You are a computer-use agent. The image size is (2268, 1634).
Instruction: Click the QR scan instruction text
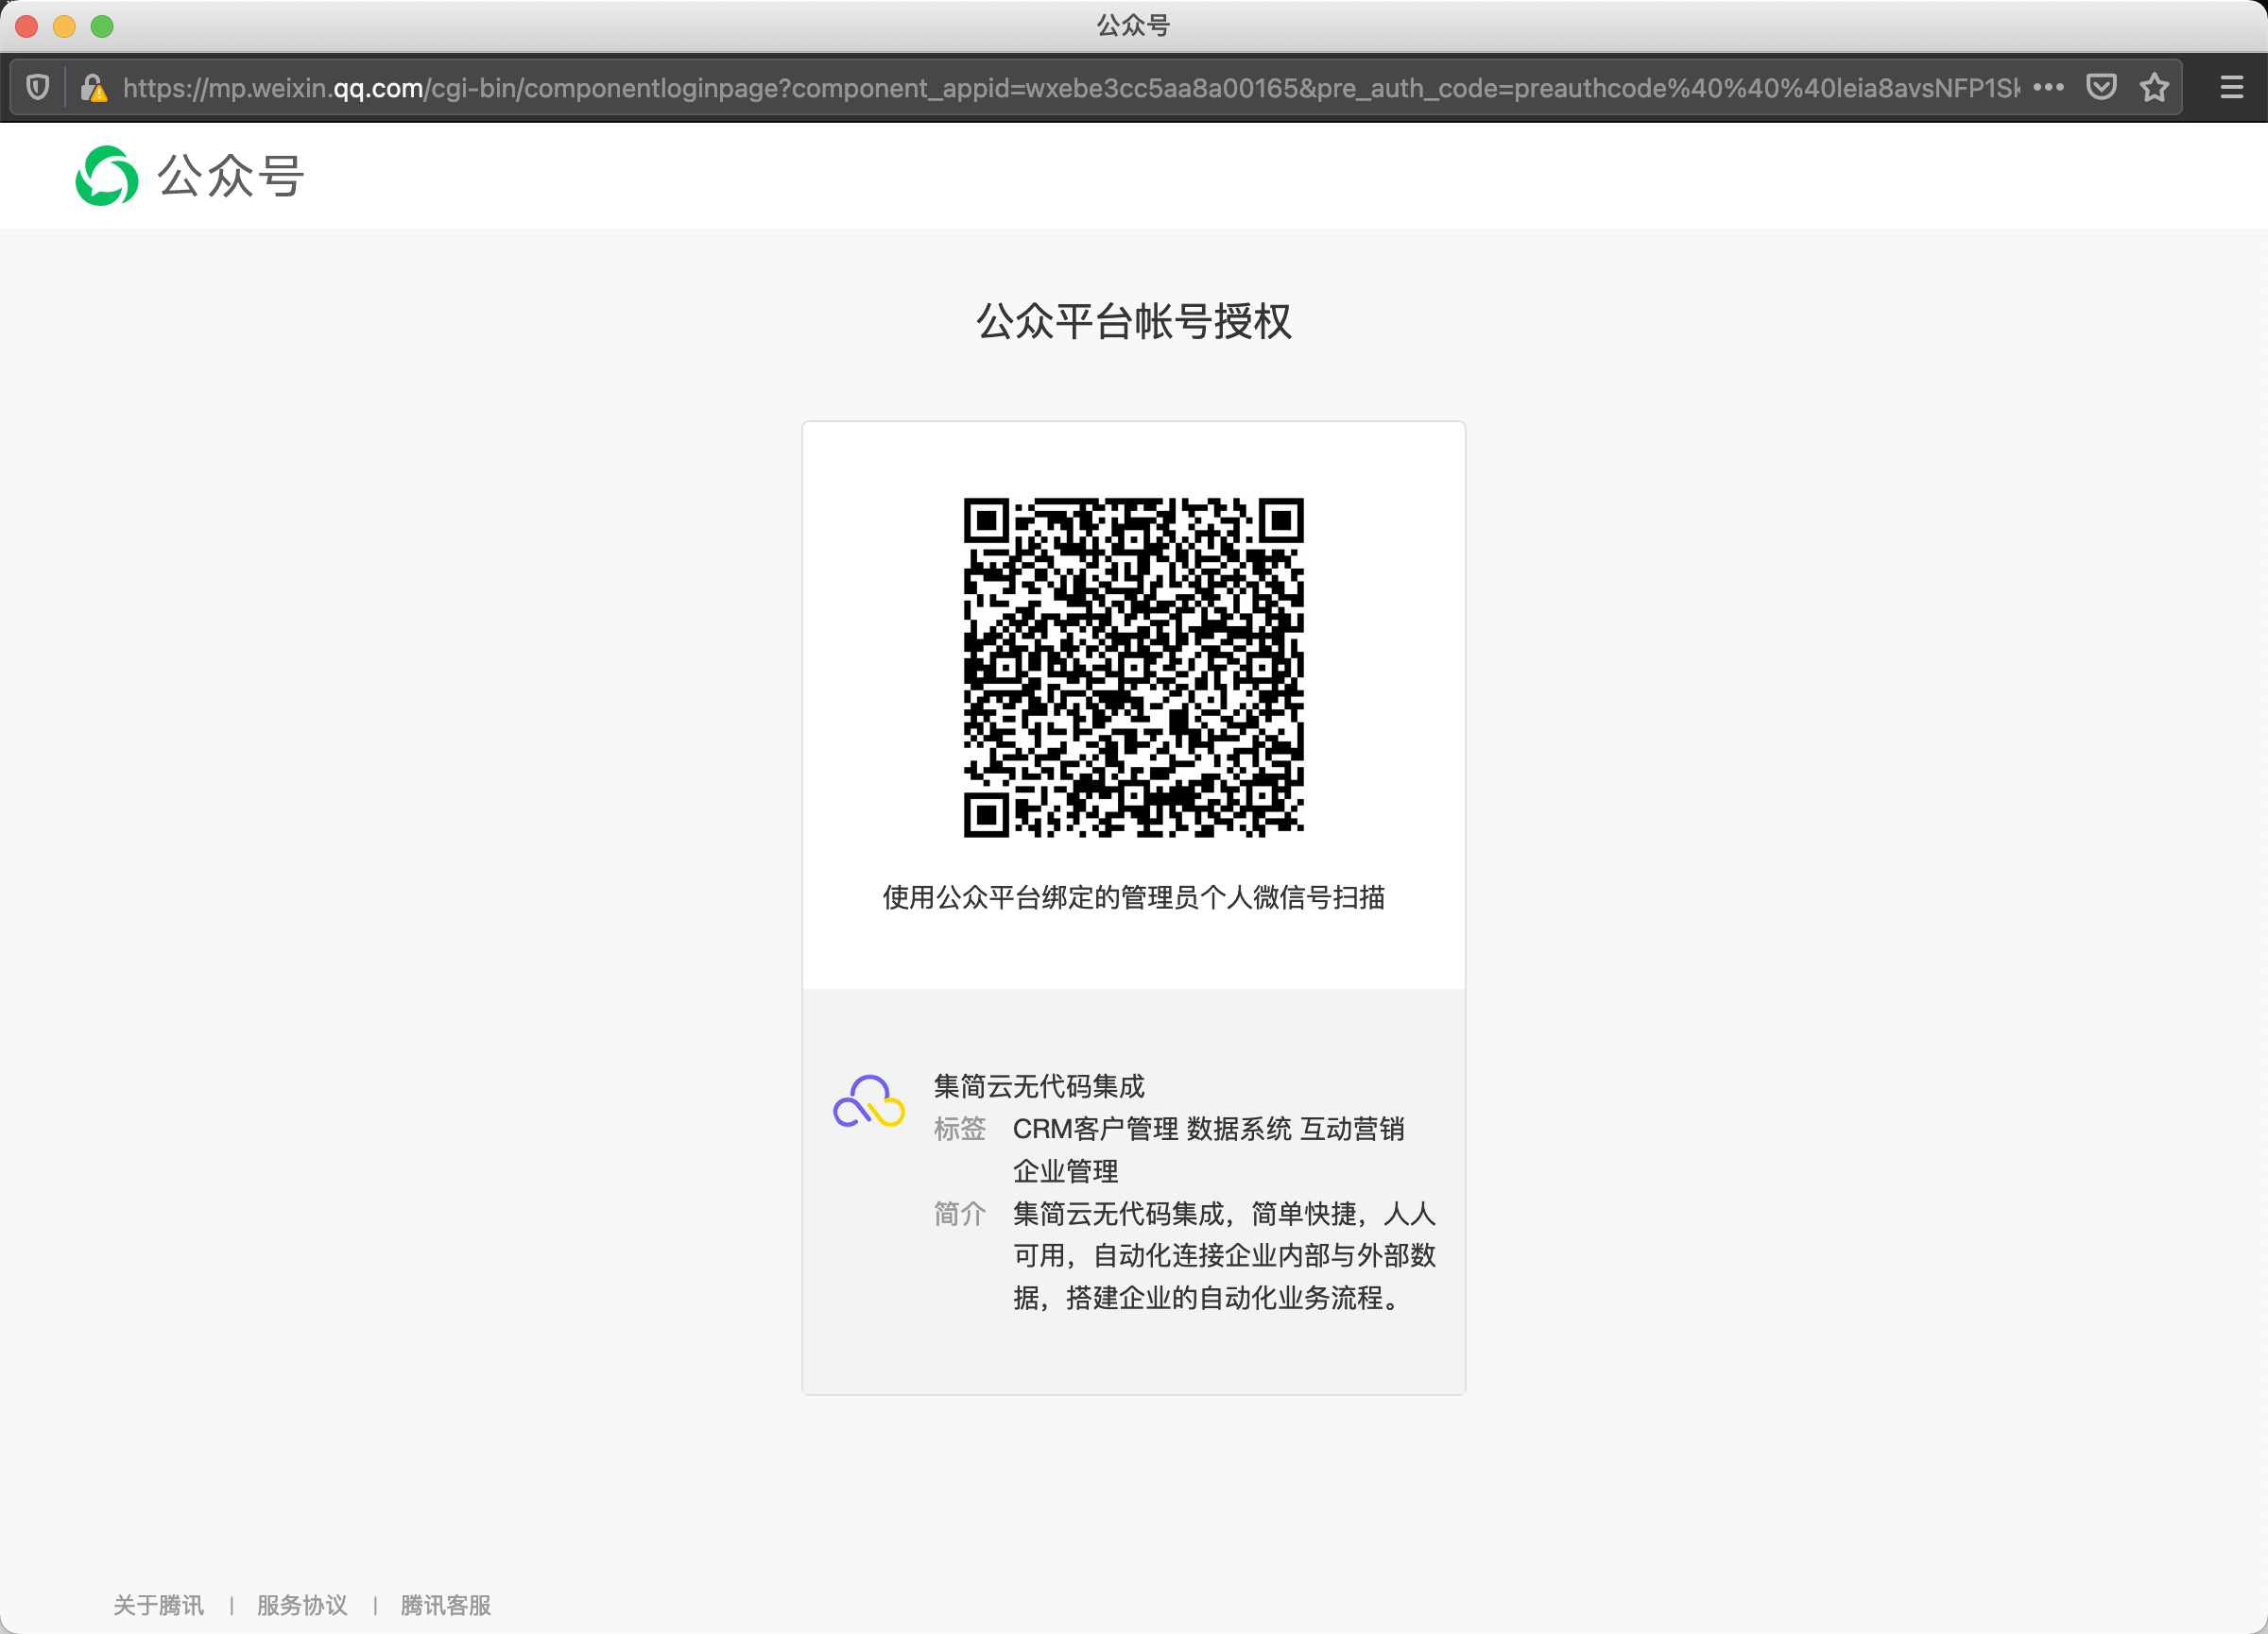[1133, 897]
